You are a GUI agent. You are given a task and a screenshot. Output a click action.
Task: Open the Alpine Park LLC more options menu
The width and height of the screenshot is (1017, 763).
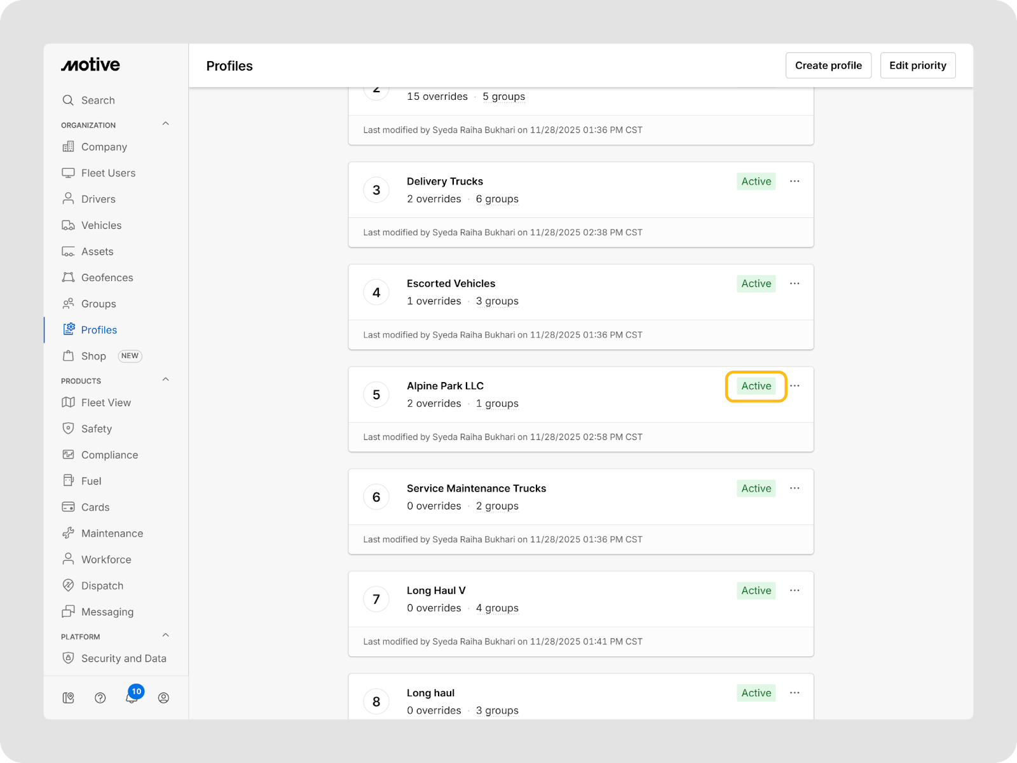795,386
